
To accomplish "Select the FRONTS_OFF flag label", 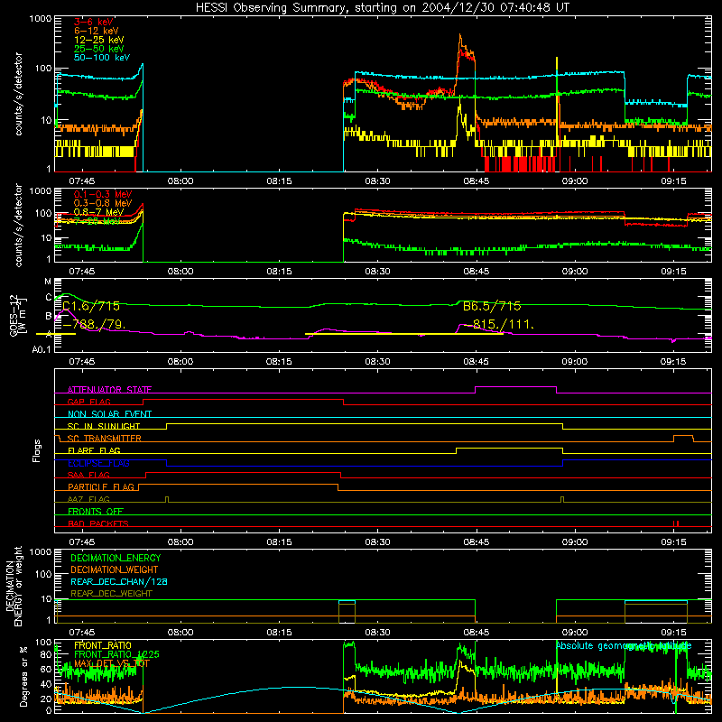I will (96, 511).
